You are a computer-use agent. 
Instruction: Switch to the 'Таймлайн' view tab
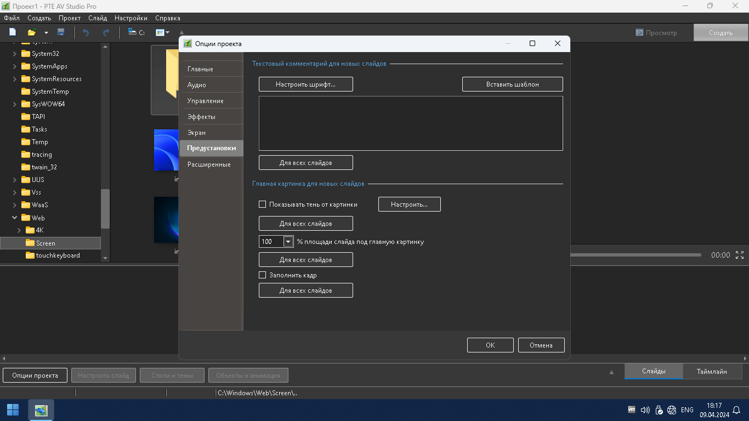click(x=712, y=372)
